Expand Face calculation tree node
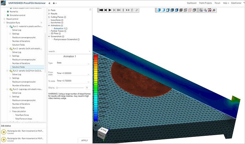 [10, 111]
